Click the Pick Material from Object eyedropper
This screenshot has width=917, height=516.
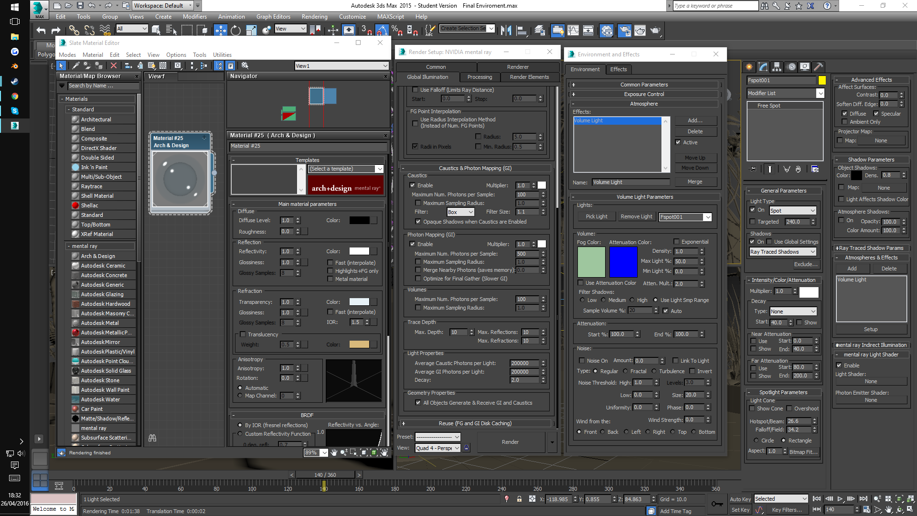pos(75,65)
